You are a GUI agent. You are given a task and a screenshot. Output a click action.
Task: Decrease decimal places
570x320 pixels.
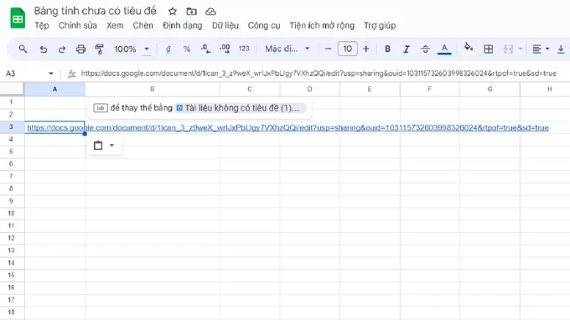point(205,49)
